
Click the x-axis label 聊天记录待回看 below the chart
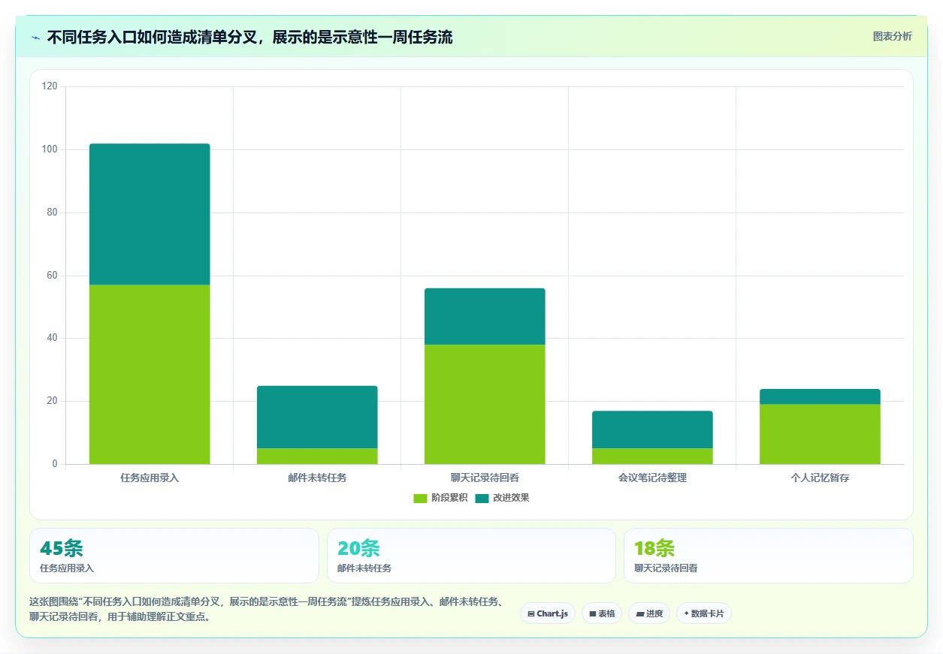pyautogui.click(x=485, y=478)
